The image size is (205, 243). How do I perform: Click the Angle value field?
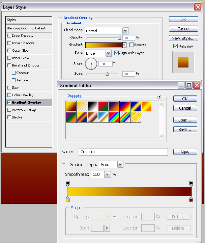coord(106,64)
